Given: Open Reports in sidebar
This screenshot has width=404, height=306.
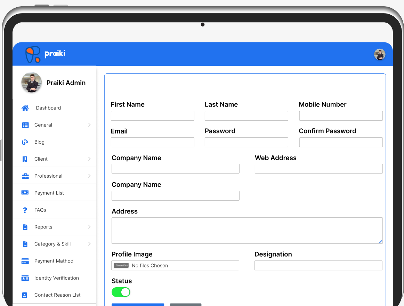Looking at the screenshot, I should click(x=54, y=227).
